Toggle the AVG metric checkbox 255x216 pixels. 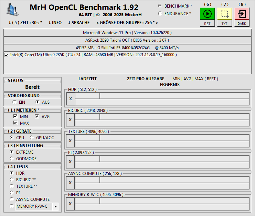37,116
